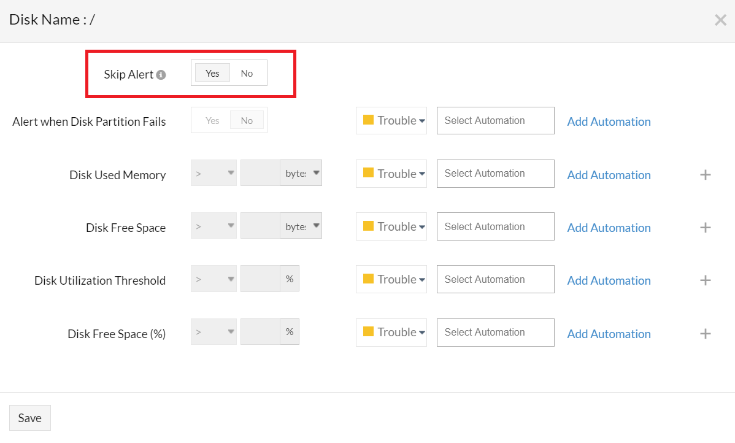
Task: Close the Disk Name dialog
Action: [720, 20]
